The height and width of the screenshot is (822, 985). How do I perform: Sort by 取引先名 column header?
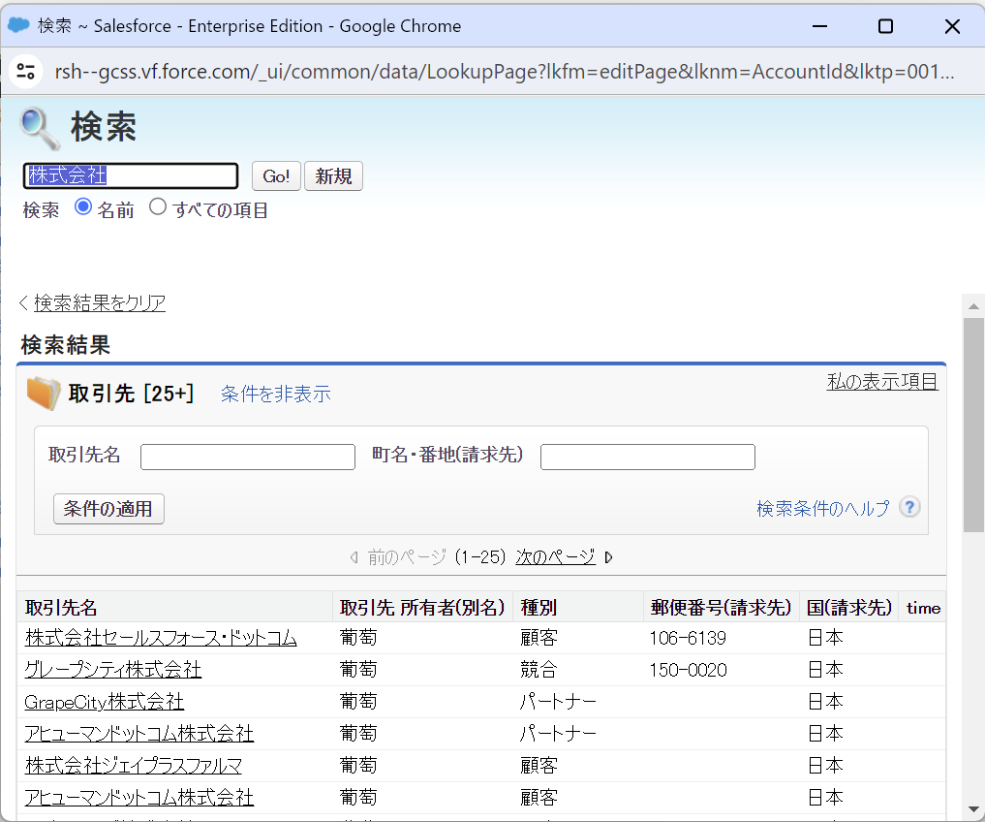tap(61, 608)
